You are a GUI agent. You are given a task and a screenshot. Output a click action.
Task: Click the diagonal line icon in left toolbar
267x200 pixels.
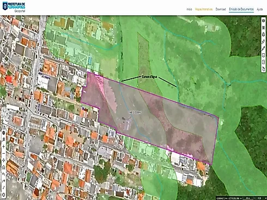pos(4,187)
